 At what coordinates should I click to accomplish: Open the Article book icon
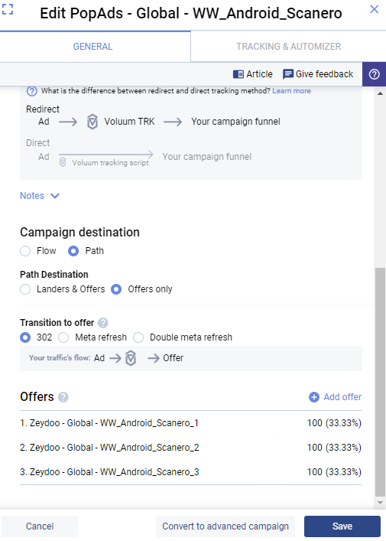pos(238,74)
